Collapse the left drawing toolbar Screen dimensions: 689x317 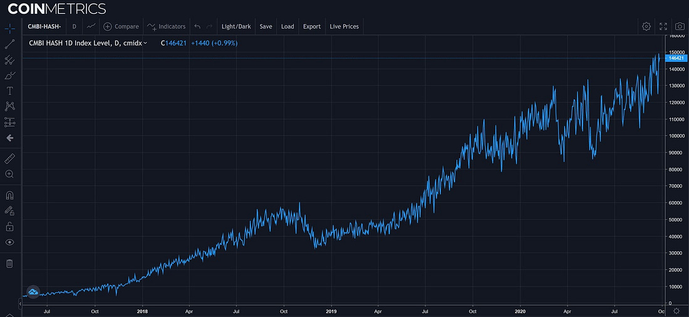(20, 303)
